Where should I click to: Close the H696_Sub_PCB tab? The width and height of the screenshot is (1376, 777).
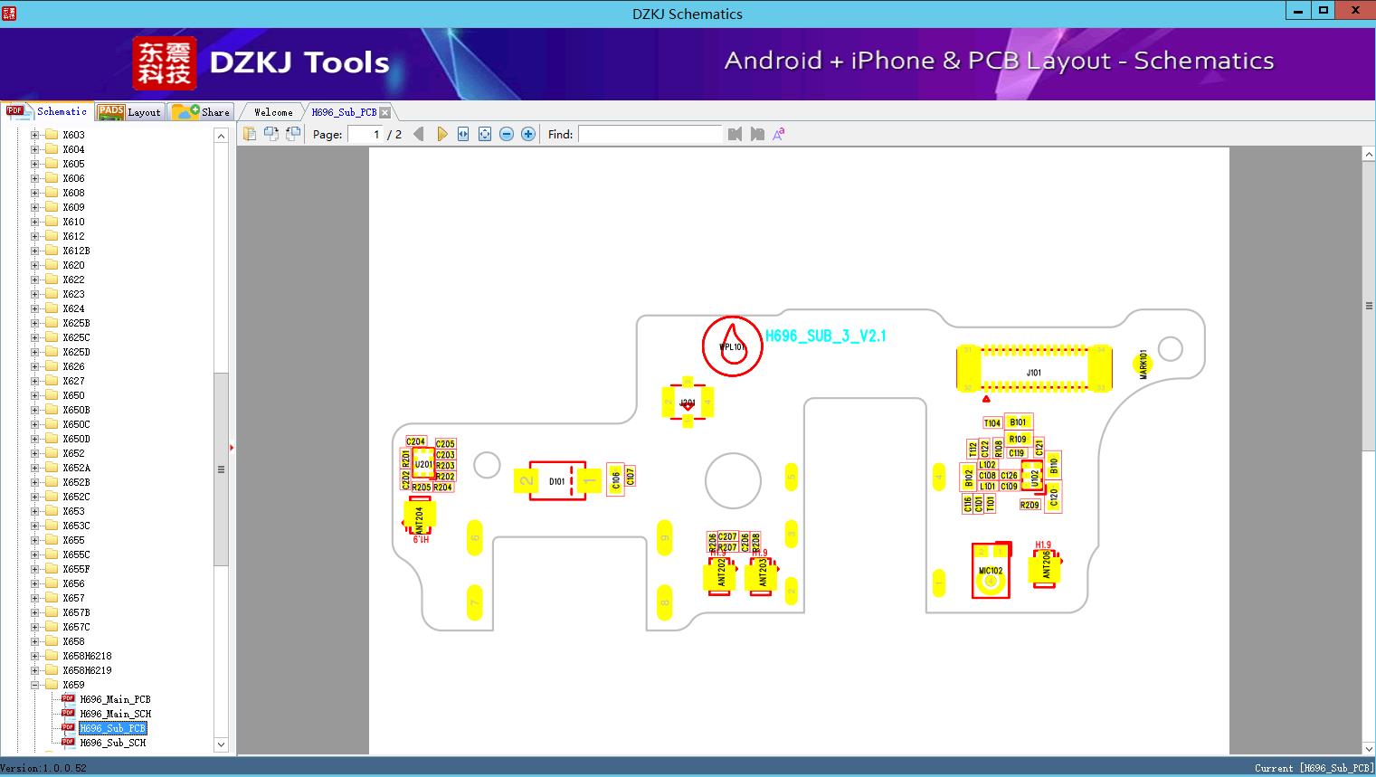click(x=385, y=112)
